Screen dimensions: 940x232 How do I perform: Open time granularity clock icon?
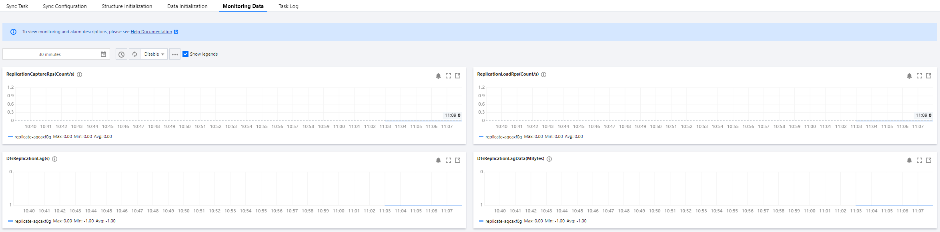pos(122,54)
